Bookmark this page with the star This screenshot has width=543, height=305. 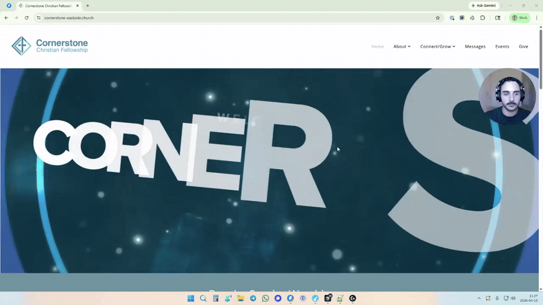click(437, 17)
